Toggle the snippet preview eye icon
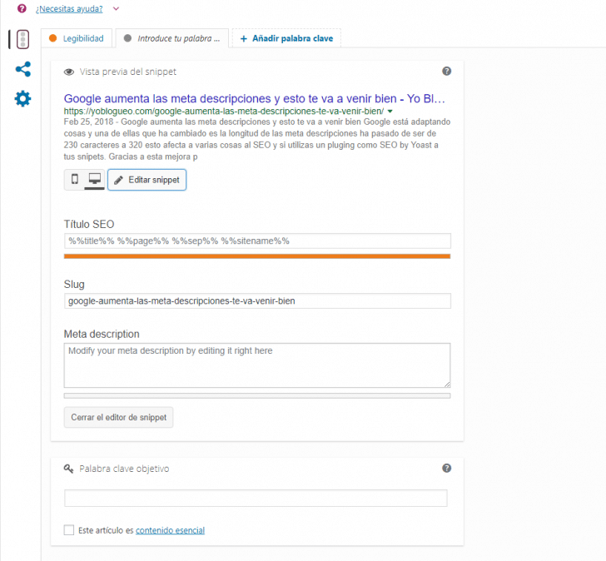 click(x=69, y=72)
